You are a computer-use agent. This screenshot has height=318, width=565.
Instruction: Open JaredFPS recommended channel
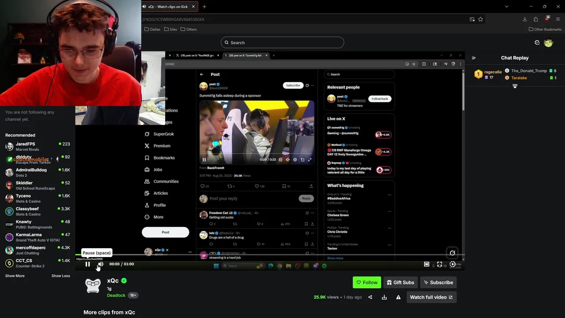[x=38, y=146]
